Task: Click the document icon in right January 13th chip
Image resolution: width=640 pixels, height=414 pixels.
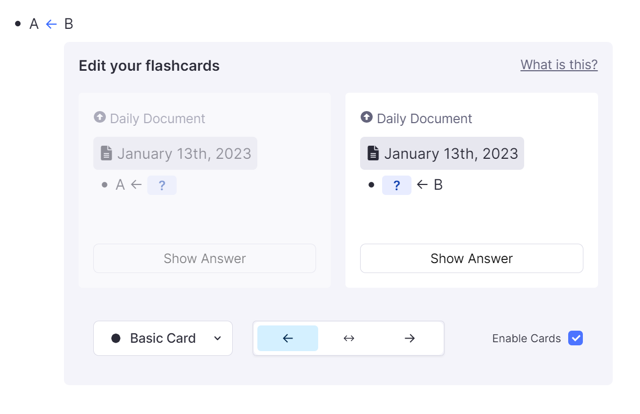Action: coord(373,154)
